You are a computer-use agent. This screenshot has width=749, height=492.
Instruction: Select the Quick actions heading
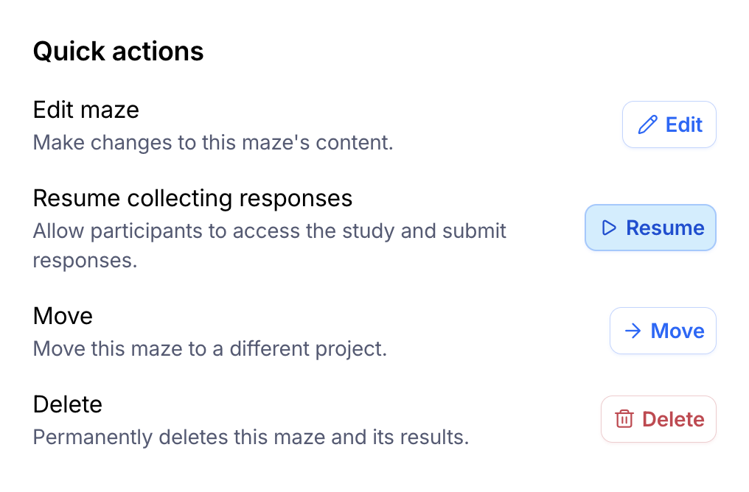tap(118, 52)
